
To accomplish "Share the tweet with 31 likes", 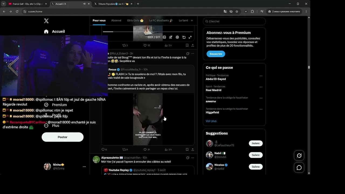I will 193,150.
